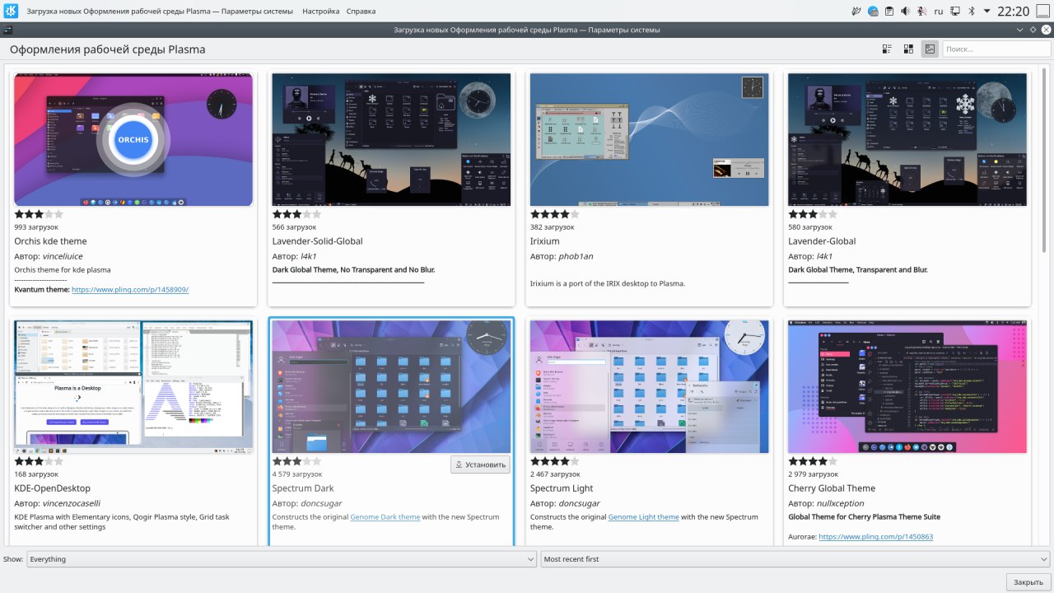The width and height of the screenshot is (1054, 593).
Task: Switch to details list view mode
Action: tap(887, 49)
